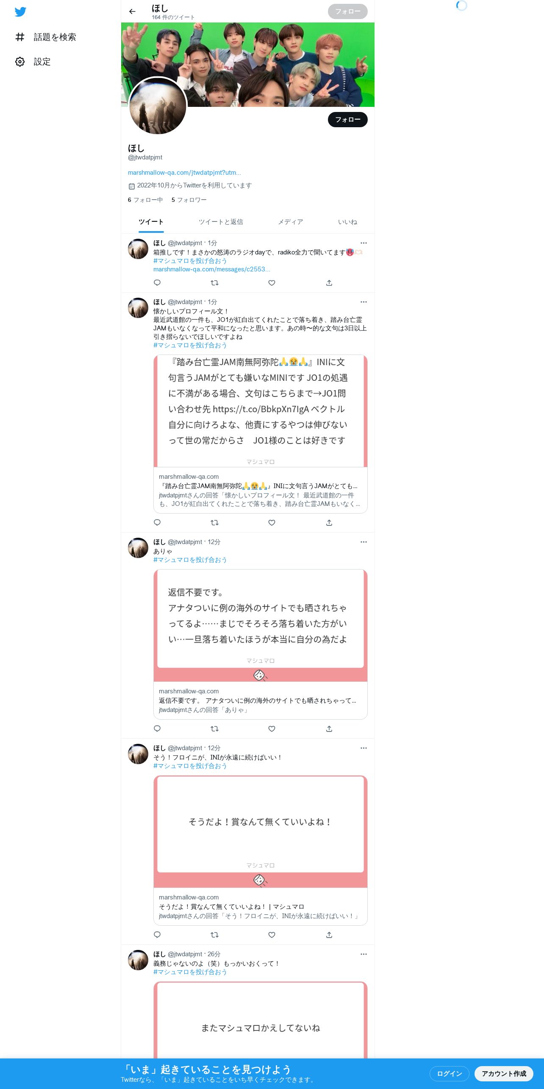Open more options on 義務じゃないのよ tweet

364,954
